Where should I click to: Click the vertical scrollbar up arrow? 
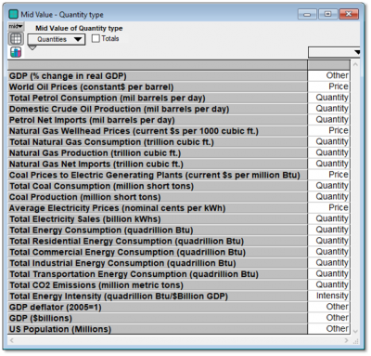tap(355, 64)
